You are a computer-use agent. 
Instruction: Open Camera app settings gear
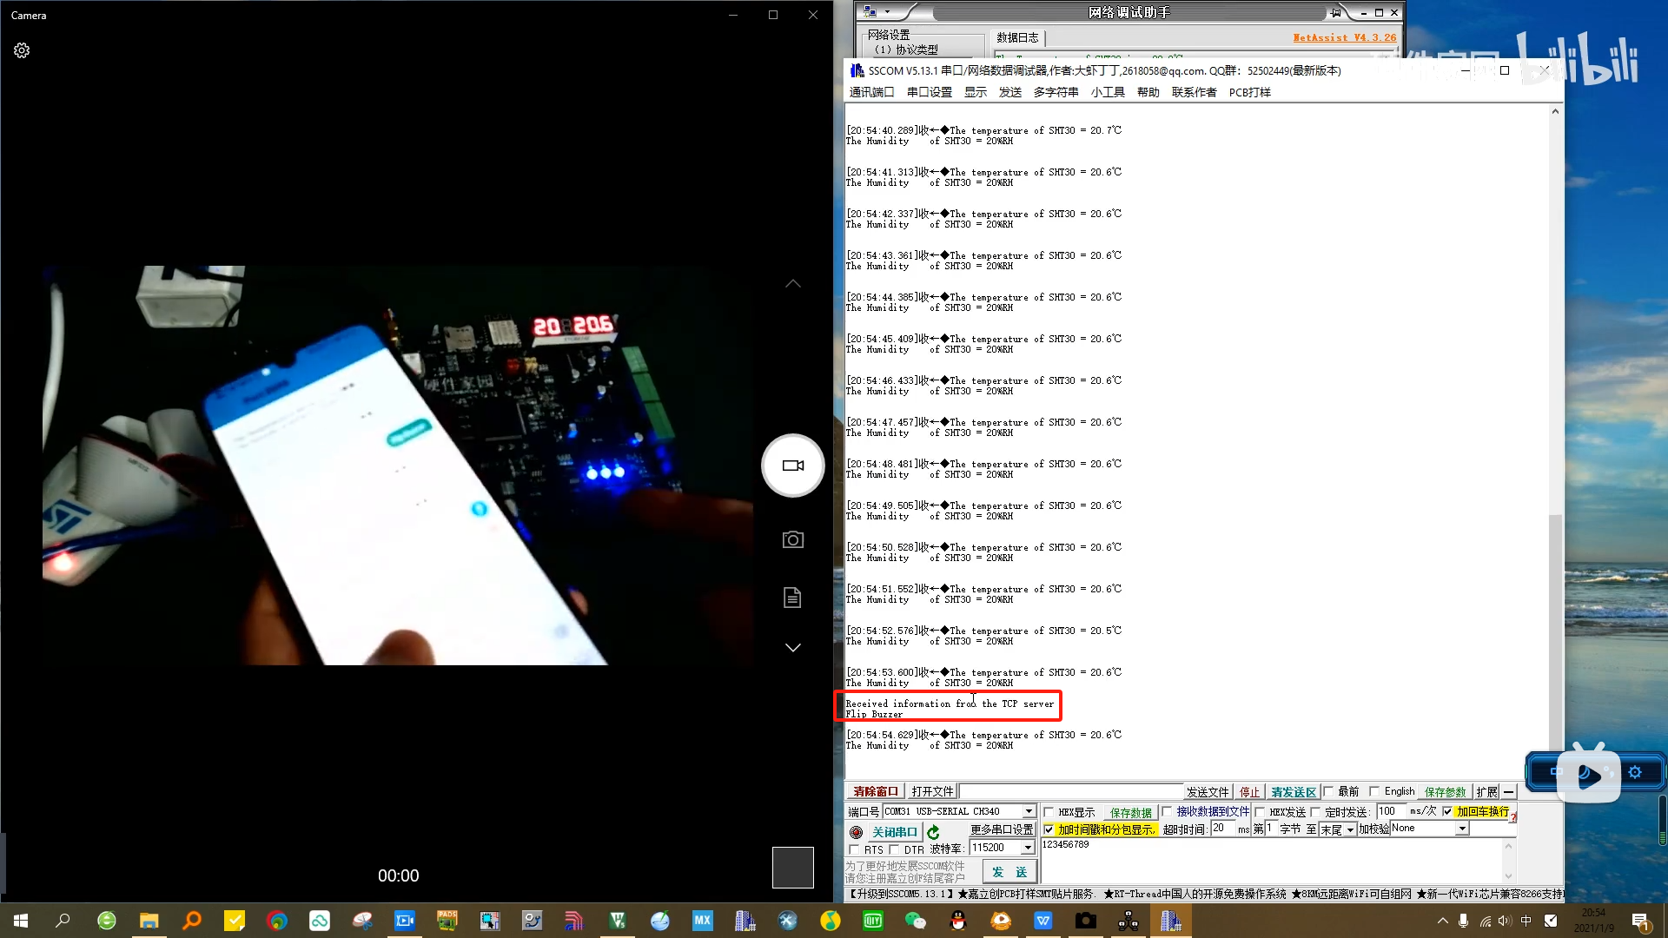[x=22, y=50]
